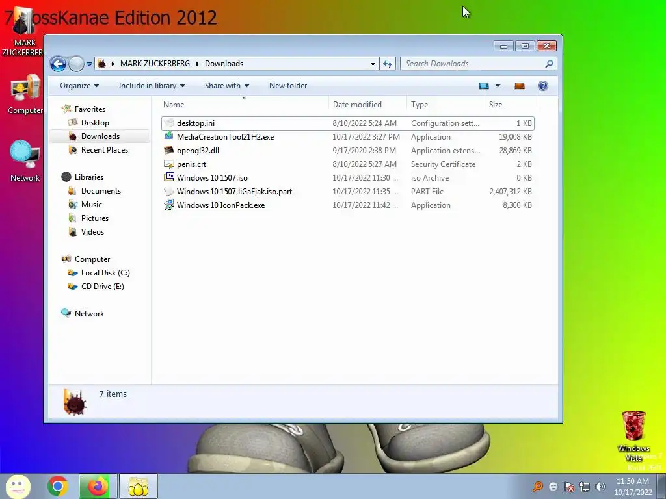Switch to Firefox in the taskbar
Image resolution: width=666 pixels, height=499 pixels.
coord(98,486)
